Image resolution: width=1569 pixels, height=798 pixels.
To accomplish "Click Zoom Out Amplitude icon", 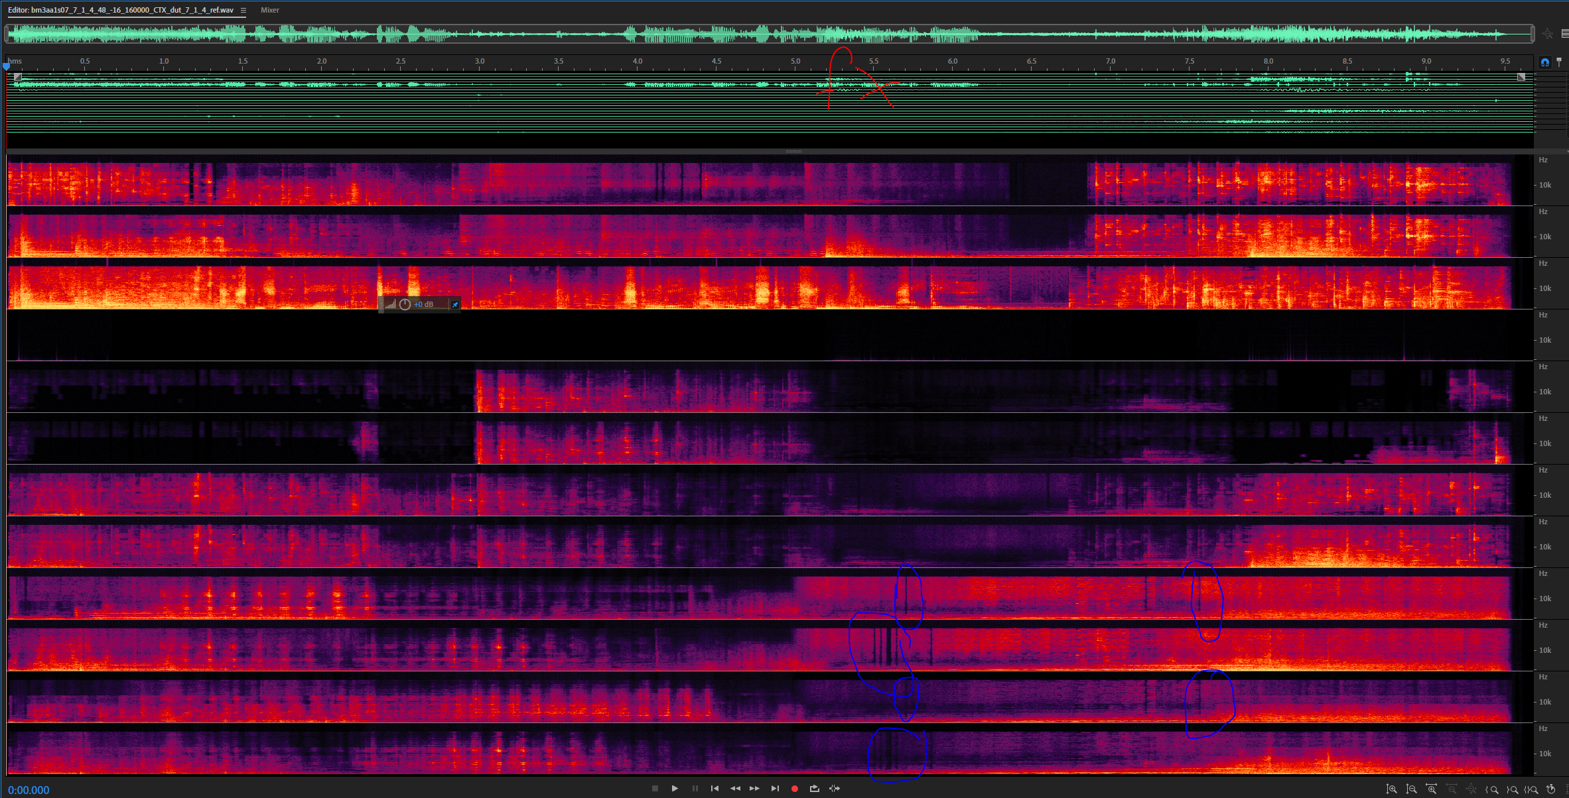I will coord(1412,789).
